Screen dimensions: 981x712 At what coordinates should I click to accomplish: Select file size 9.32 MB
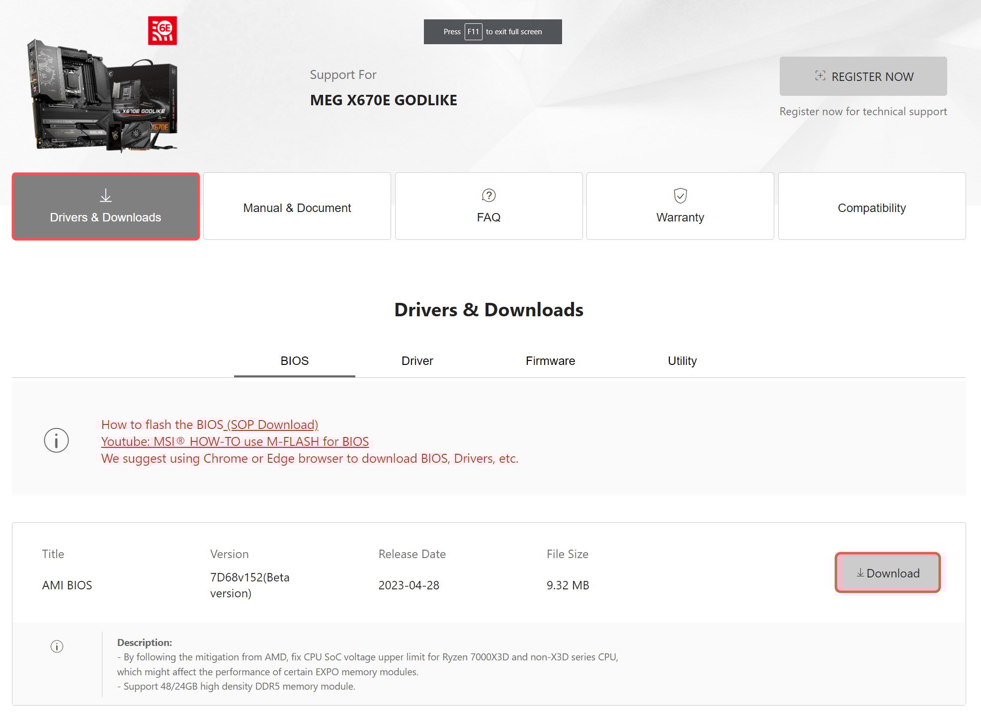click(x=568, y=585)
